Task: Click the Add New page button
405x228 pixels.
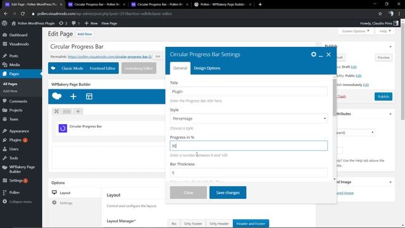Action: coord(85,34)
